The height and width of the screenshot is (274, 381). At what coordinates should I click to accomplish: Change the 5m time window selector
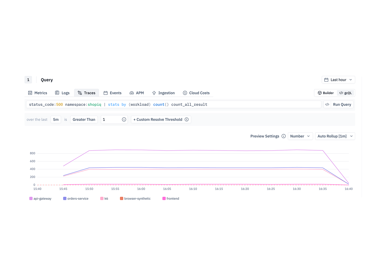pyautogui.click(x=56, y=119)
